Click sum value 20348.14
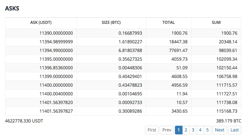This screenshot has height=138, width=250. 228,42
